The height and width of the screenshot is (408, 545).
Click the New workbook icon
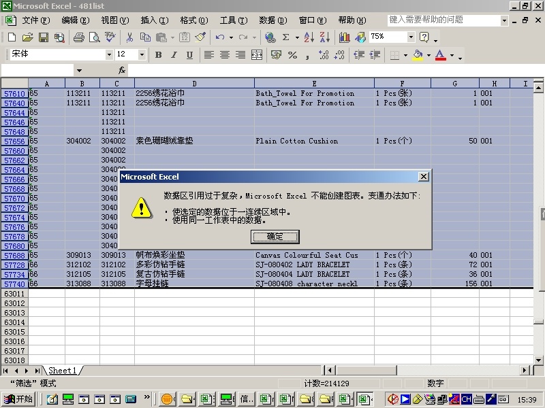(x=12, y=37)
